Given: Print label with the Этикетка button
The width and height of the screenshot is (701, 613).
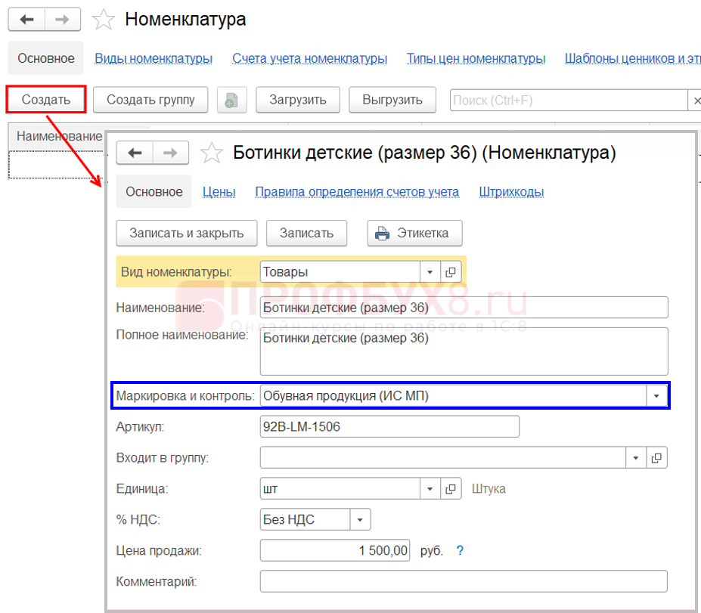Looking at the screenshot, I should 414,233.
